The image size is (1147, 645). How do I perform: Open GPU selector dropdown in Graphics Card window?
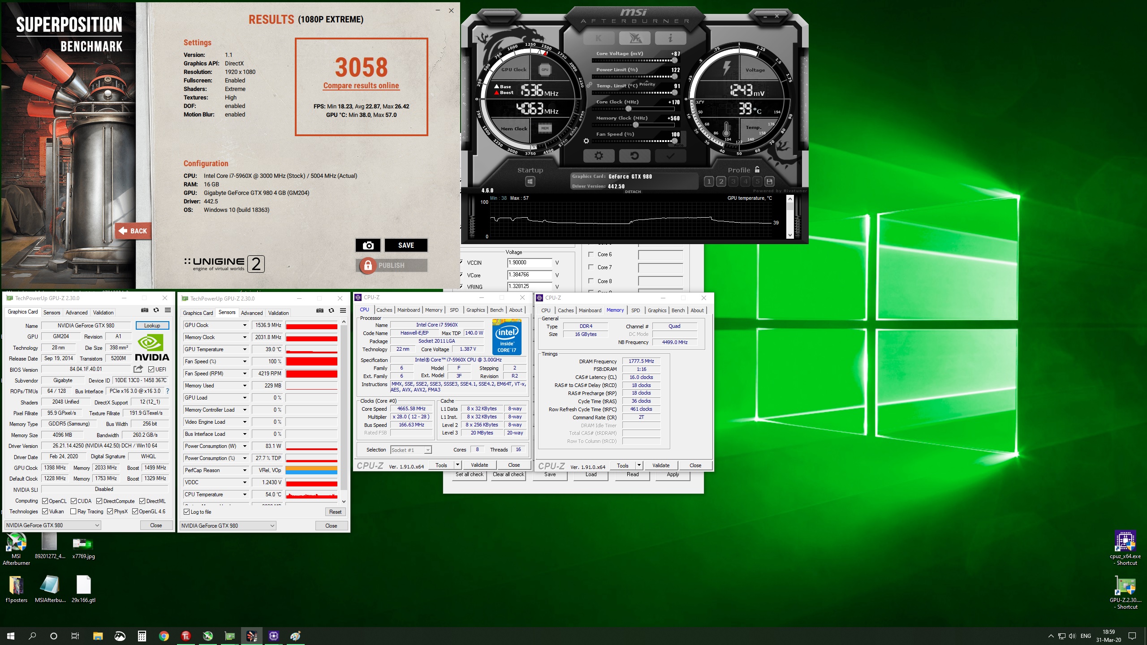pos(52,525)
